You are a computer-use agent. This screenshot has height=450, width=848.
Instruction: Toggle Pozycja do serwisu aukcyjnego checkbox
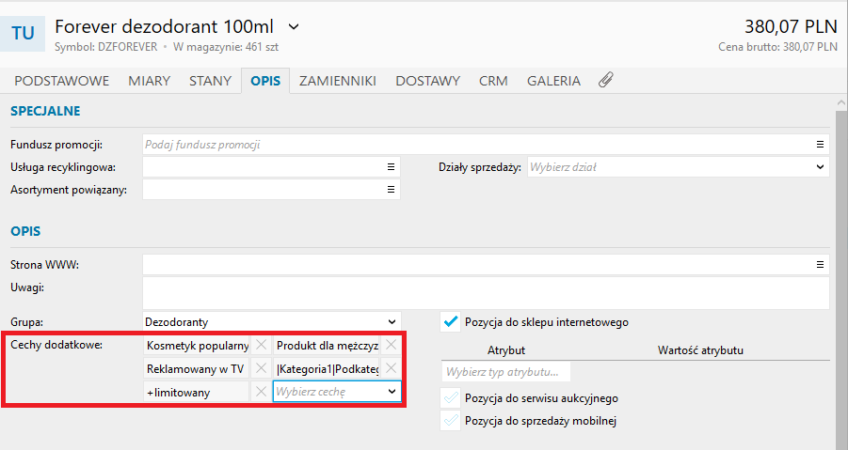[450, 398]
